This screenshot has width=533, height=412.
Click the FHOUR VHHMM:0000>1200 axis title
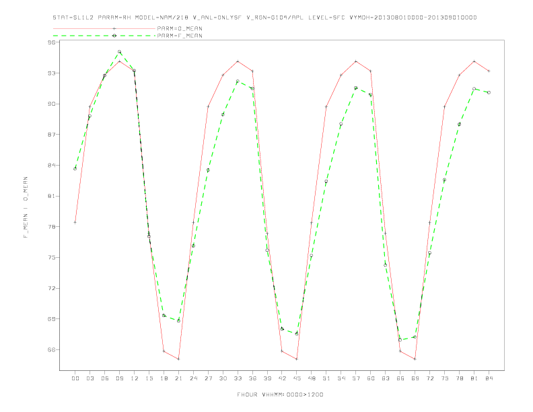pyautogui.click(x=280, y=394)
